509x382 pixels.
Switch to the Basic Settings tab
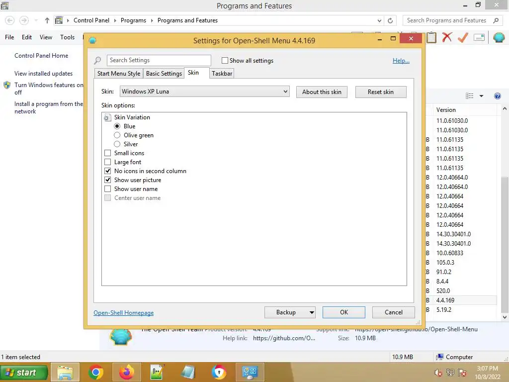164,74
